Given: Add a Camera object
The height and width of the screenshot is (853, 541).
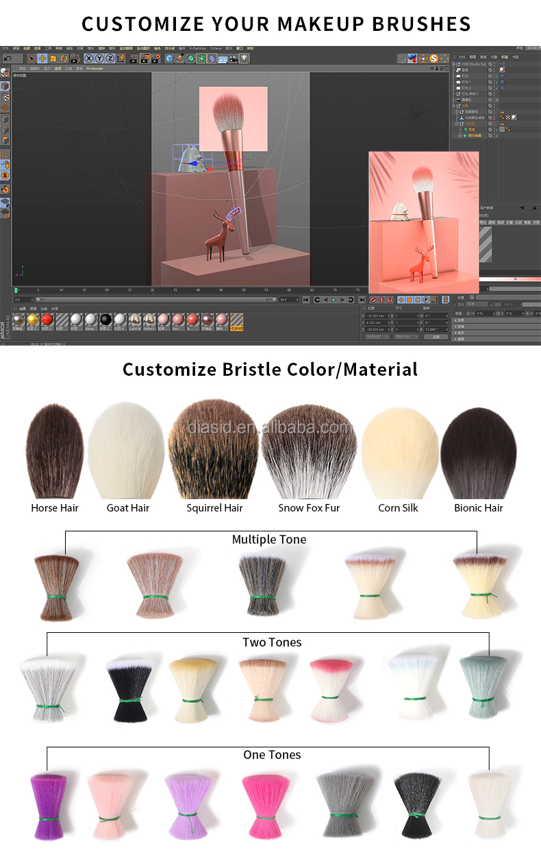Looking at the screenshot, I should (x=234, y=58).
